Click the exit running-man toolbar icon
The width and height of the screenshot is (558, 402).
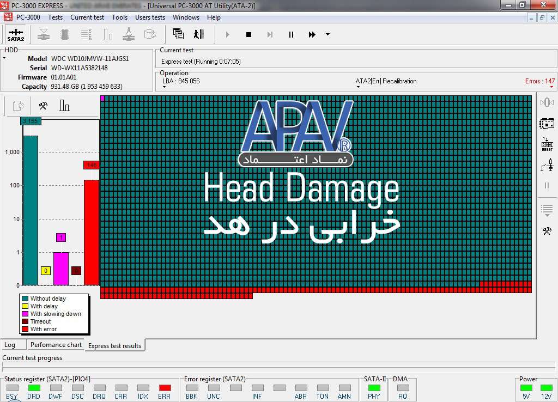pos(199,34)
